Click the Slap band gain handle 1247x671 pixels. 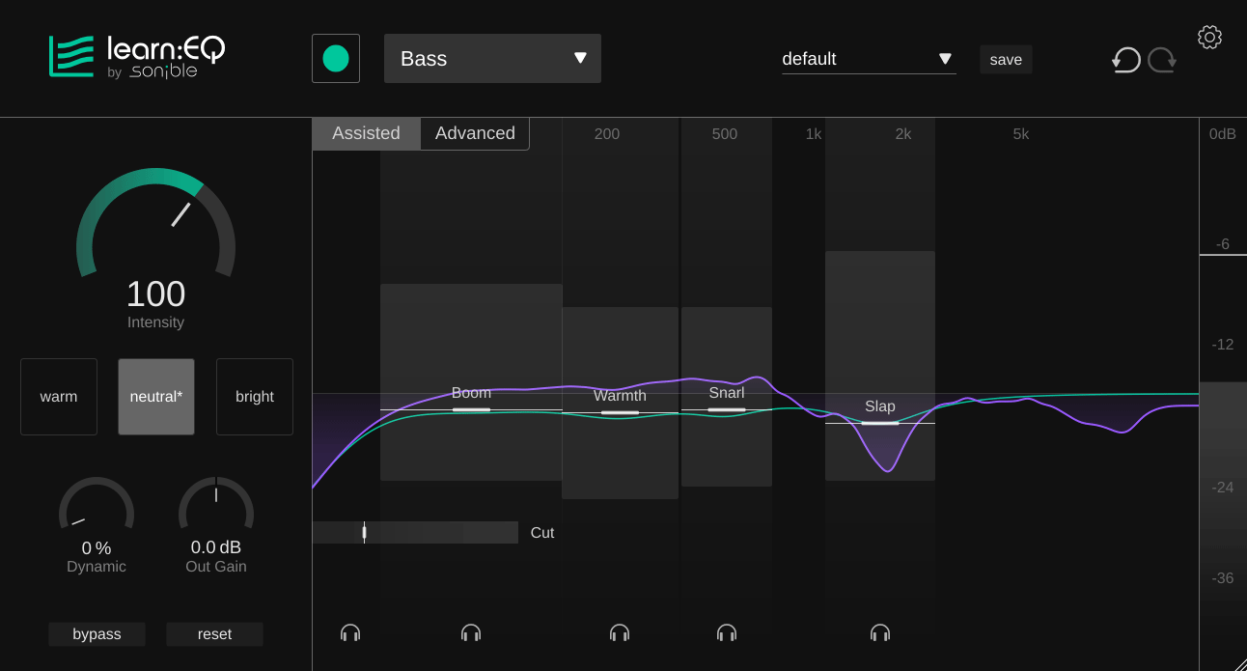(880, 423)
